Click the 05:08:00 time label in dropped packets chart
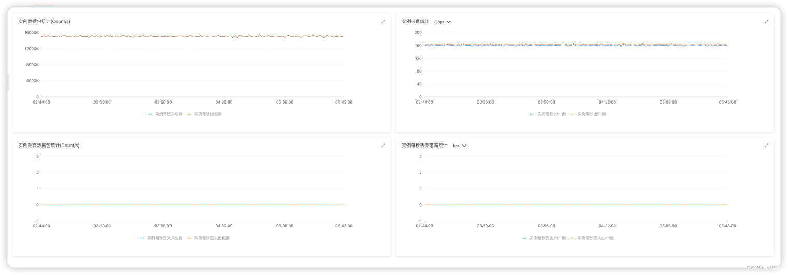 [x=285, y=226]
